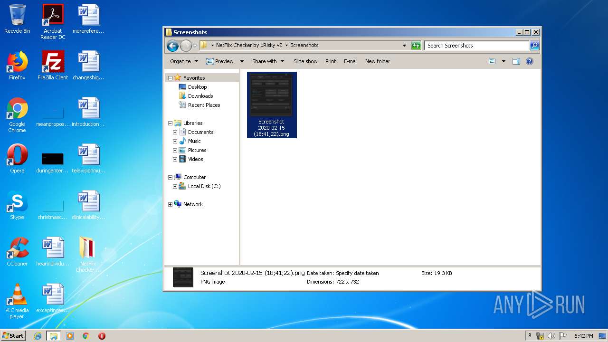Viewport: 608px width, 342px height.
Task: Expand the Pictures library node
Action: 175,150
